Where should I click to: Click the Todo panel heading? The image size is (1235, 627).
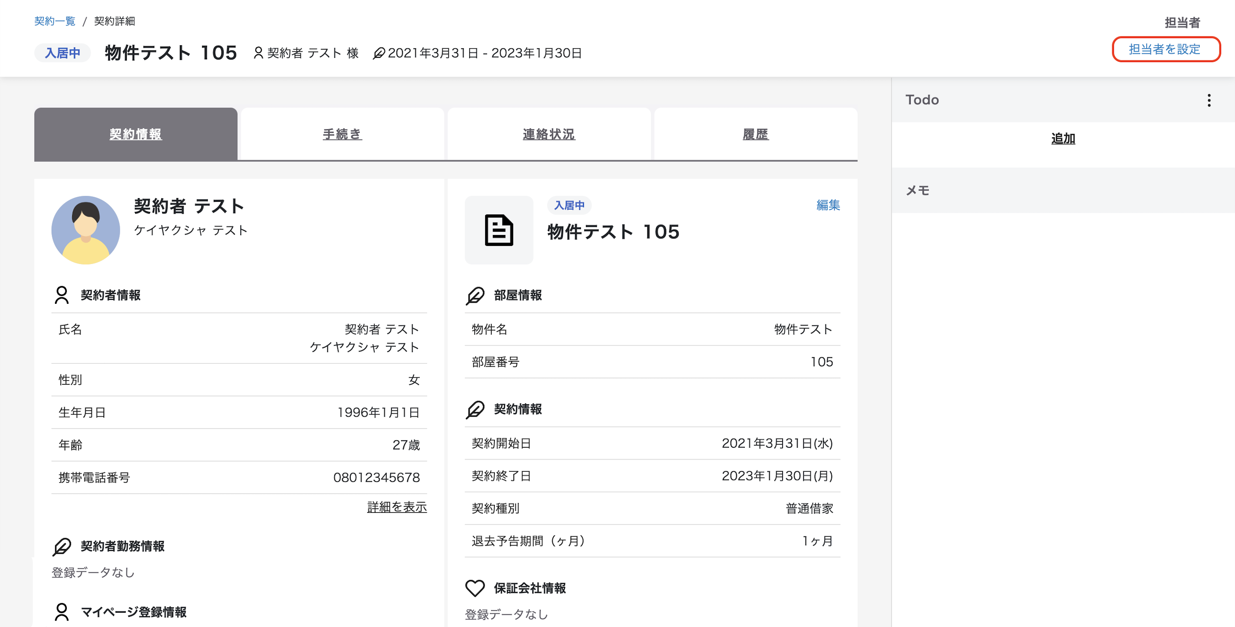(922, 99)
